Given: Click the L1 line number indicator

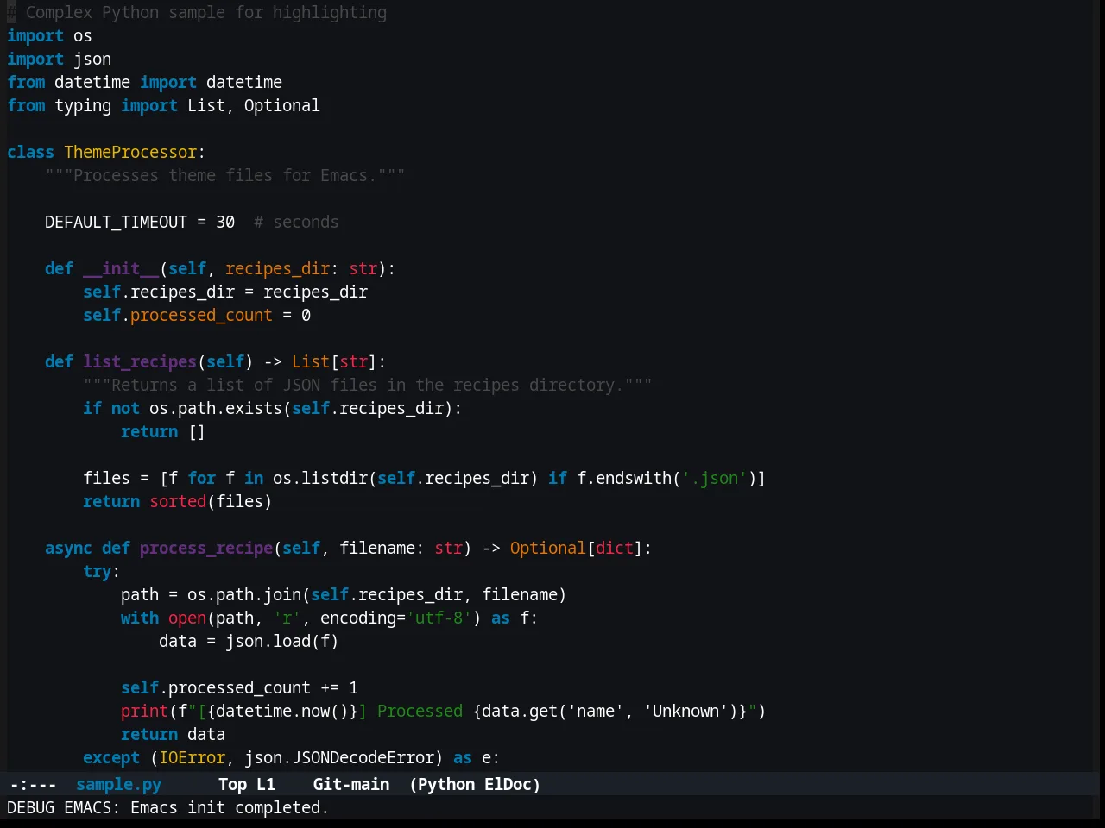Looking at the screenshot, I should click(x=266, y=784).
